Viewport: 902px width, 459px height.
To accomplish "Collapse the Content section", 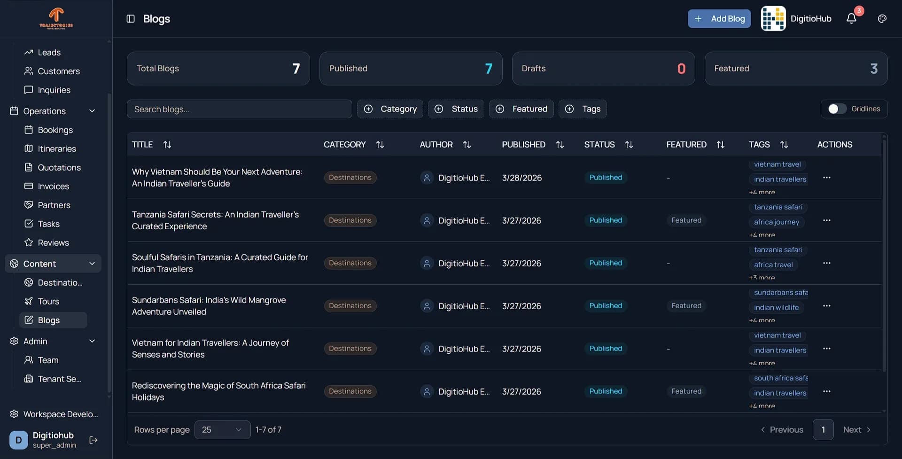I will (92, 264).
